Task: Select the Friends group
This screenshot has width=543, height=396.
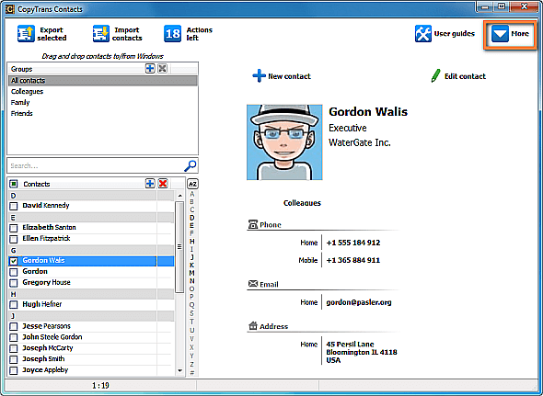Action: [x=102, y=113]
